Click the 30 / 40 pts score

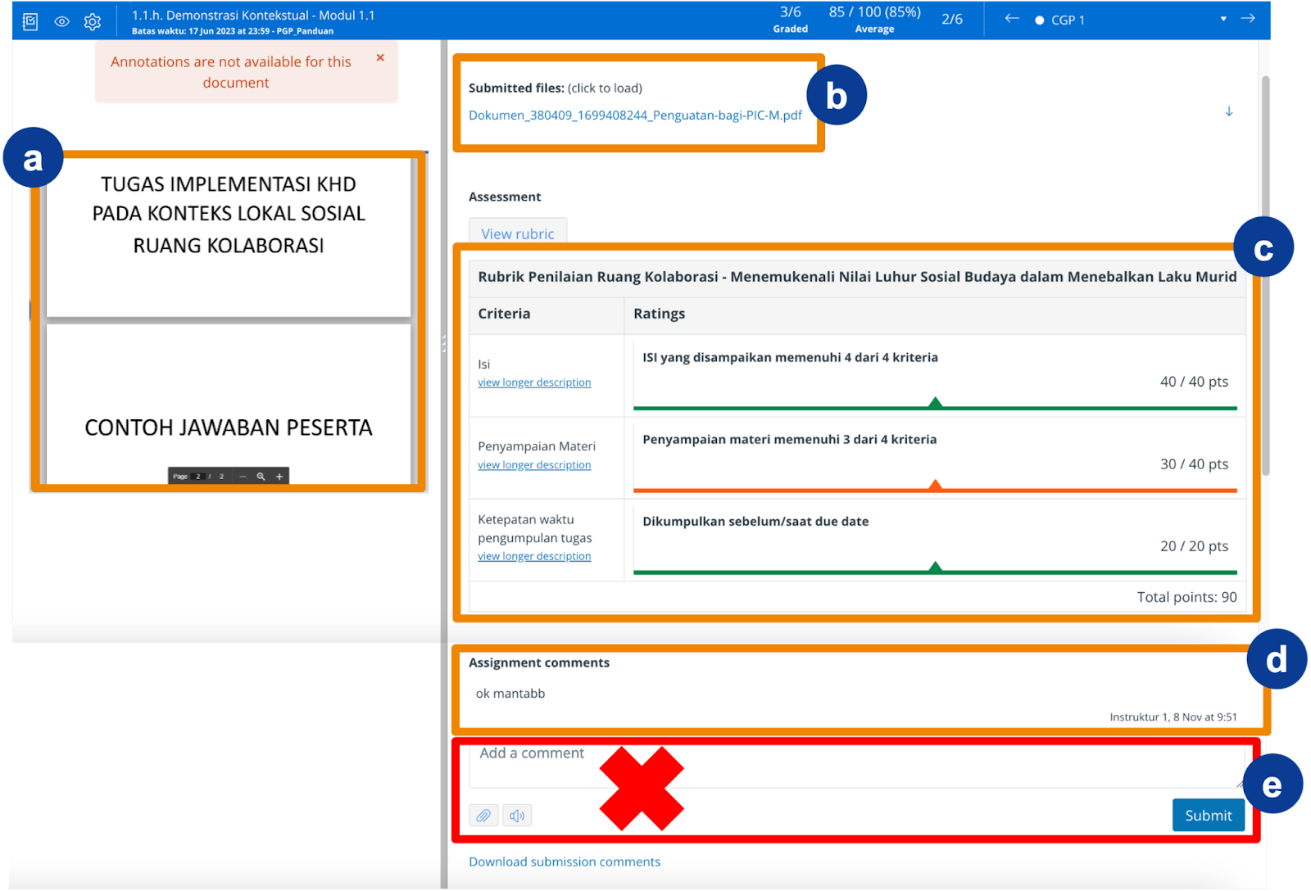pos(1194,464)
